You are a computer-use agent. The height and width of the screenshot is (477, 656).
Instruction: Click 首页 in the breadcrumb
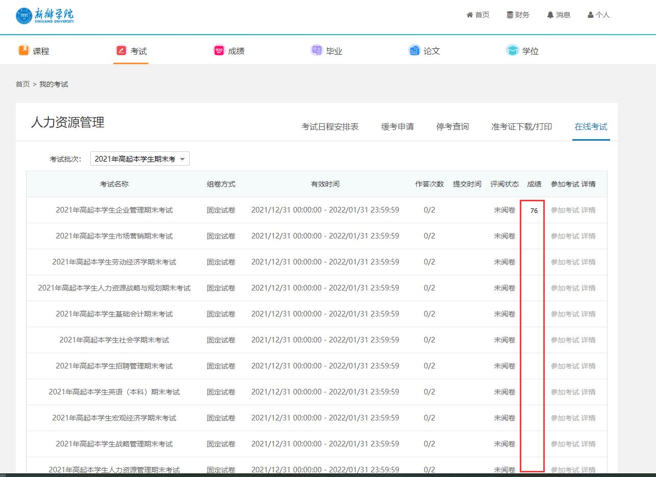pos(22,84)
